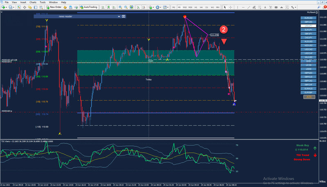
Task: Select the equidistant channel tool
Action: tap(254, 7)
